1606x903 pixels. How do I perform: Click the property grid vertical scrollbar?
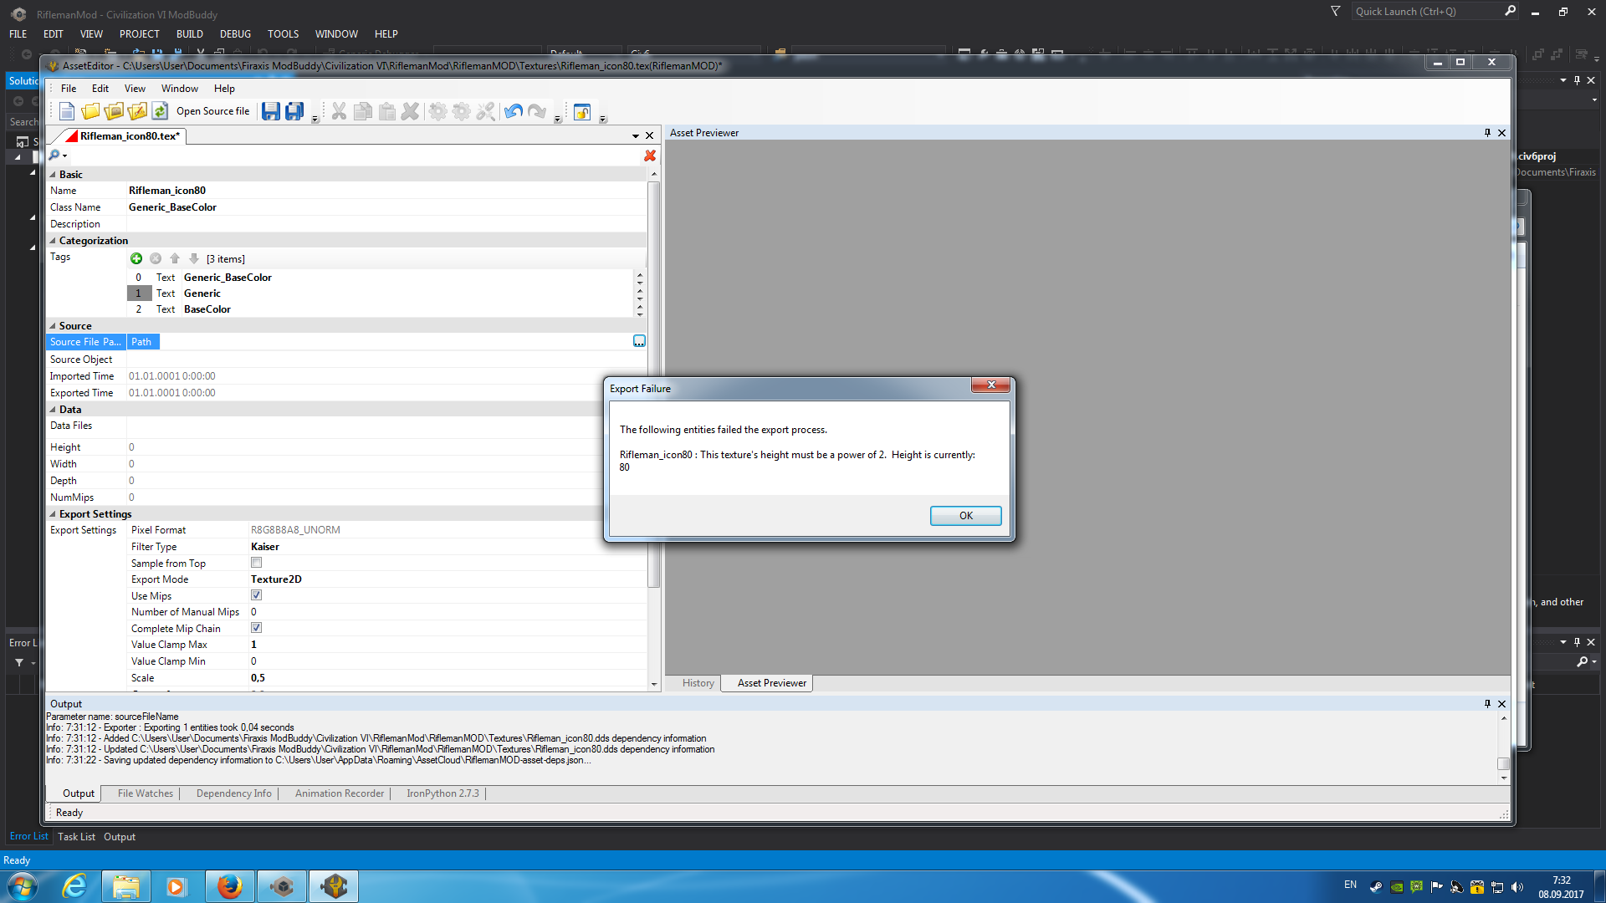(x=654, y=384)
